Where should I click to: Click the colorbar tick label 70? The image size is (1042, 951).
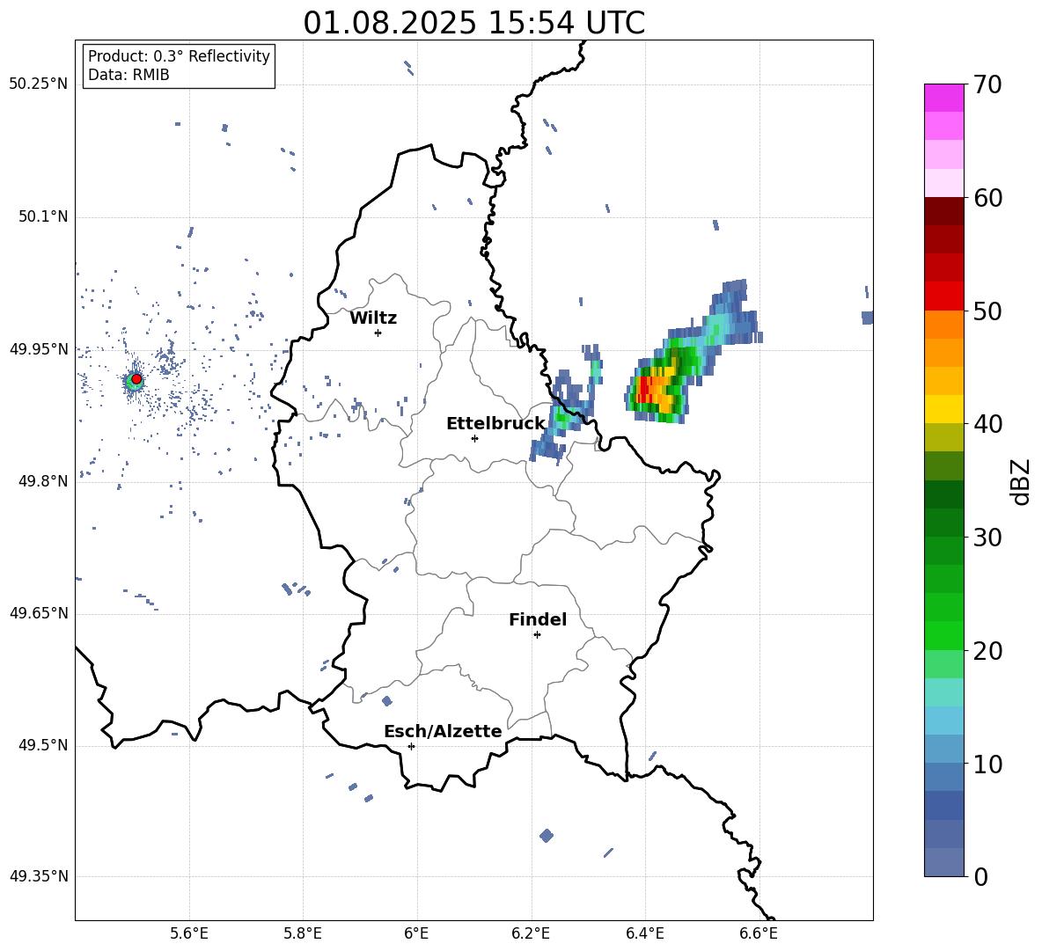point(987,85)
